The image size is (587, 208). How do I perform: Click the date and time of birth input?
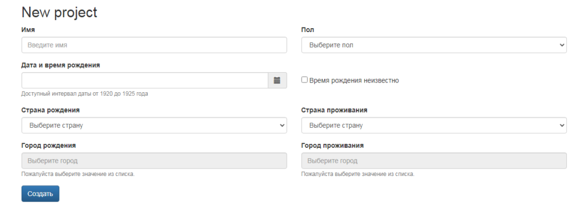[145, 80]
